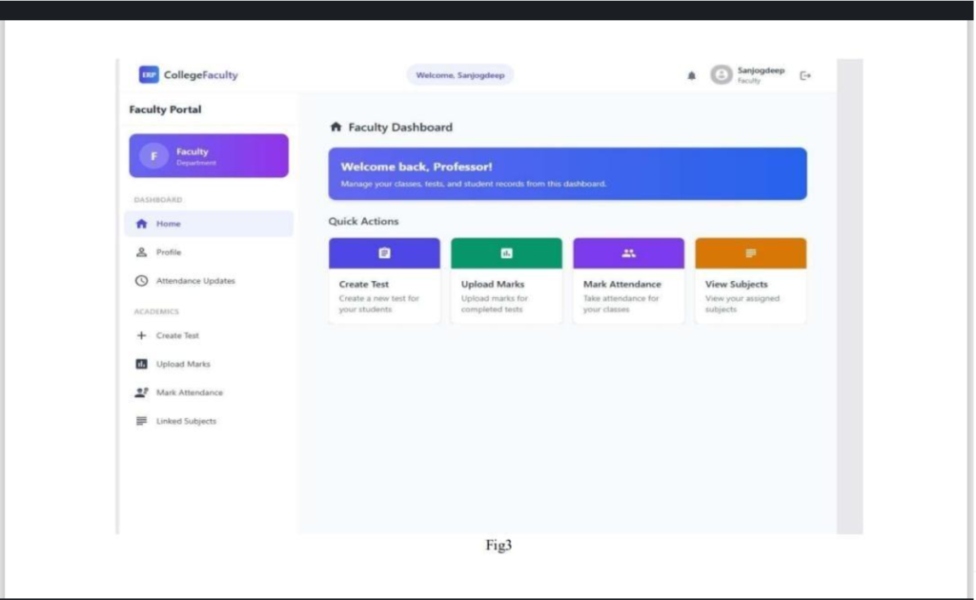Click the people icon on Mark Attendance card
This screenshot has height=600, width=976.
628,253
